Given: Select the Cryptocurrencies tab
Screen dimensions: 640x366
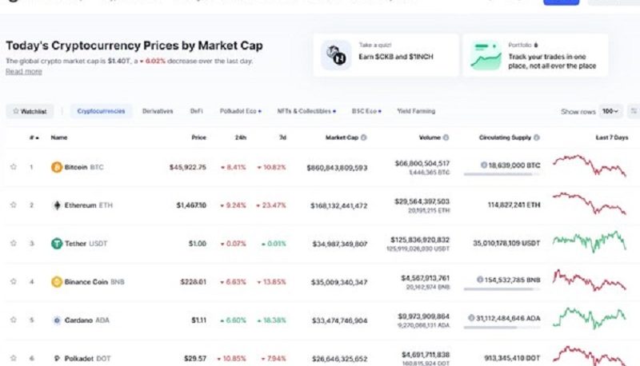Looking at the screenshot, I should pos(102,111).
